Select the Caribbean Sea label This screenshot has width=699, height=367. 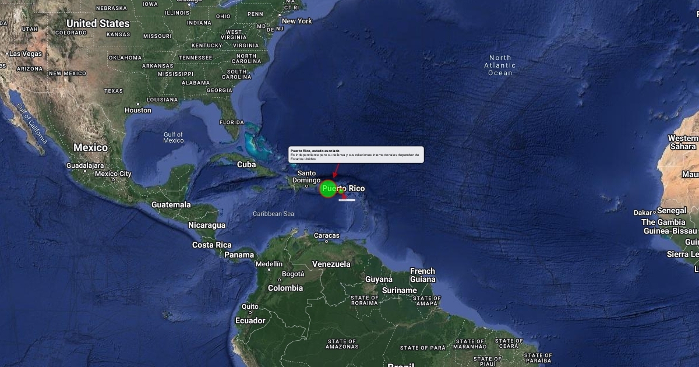tap(274, 214)
